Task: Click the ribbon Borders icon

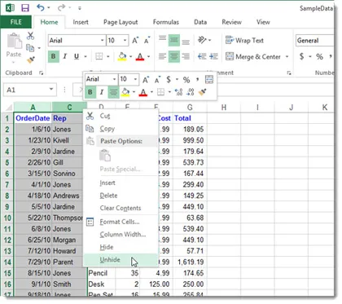Action: pos(99,56)
